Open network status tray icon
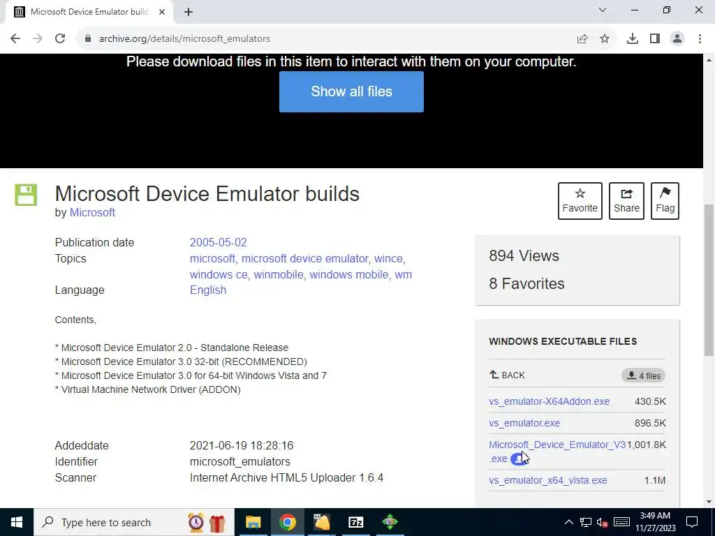The width and height of the screenshot is (715, 536). click(586, 522)
